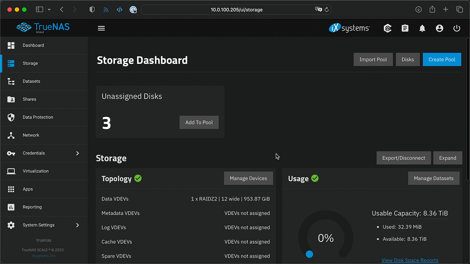The image size is (470, 264).
Task: Click Safari privacy shield icon
Action: (92, 9)
